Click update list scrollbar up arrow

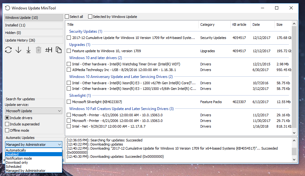coord(294,24)
